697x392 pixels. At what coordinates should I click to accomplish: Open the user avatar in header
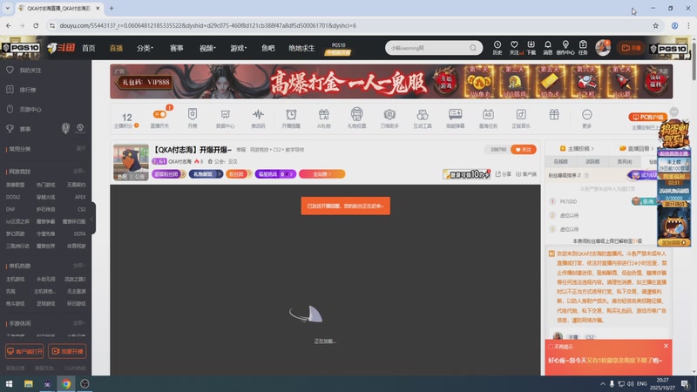pos(603,48)
